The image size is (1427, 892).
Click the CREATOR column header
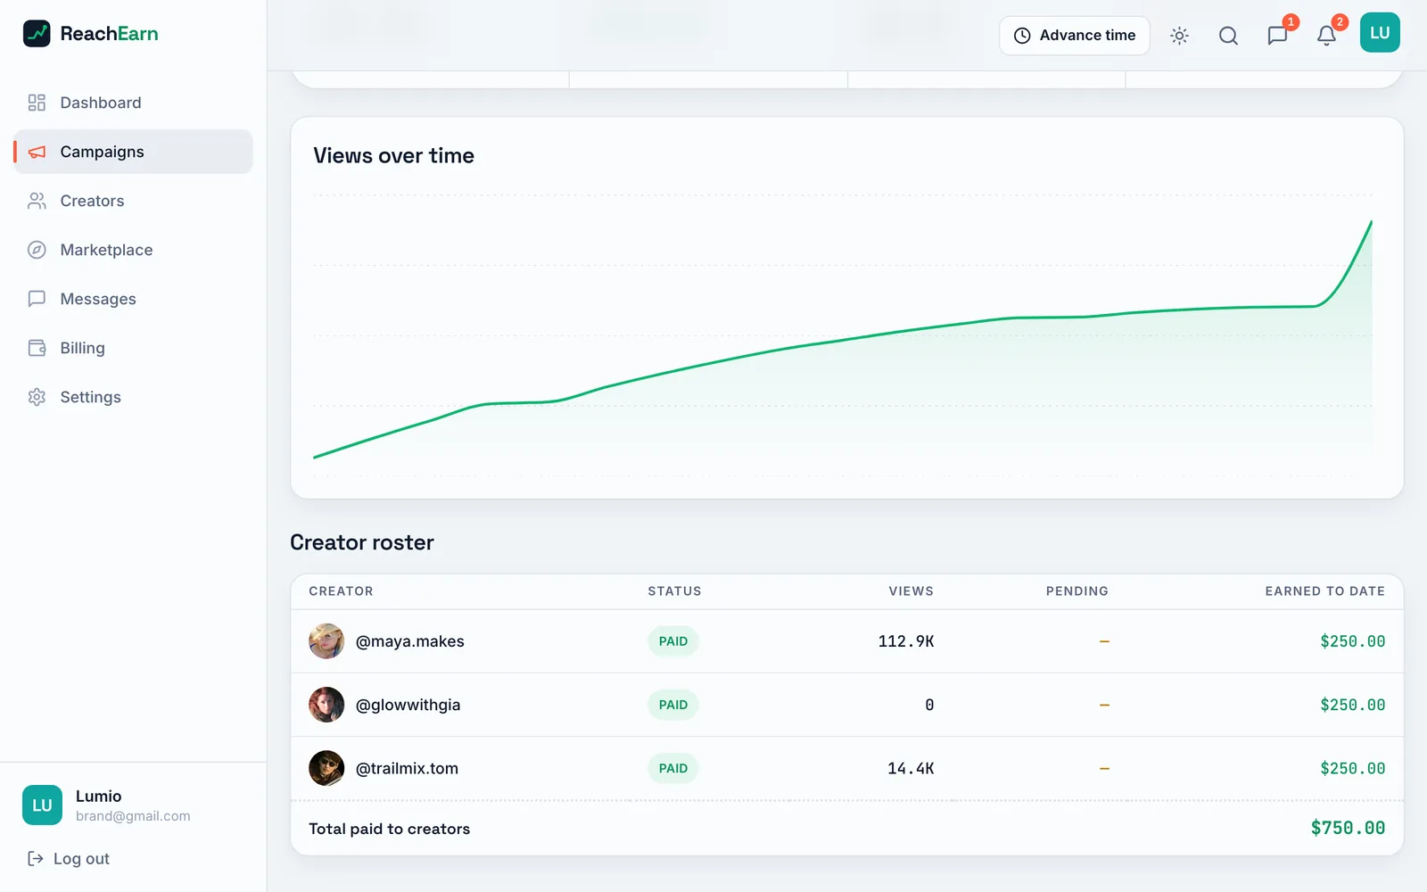point(341,591)
